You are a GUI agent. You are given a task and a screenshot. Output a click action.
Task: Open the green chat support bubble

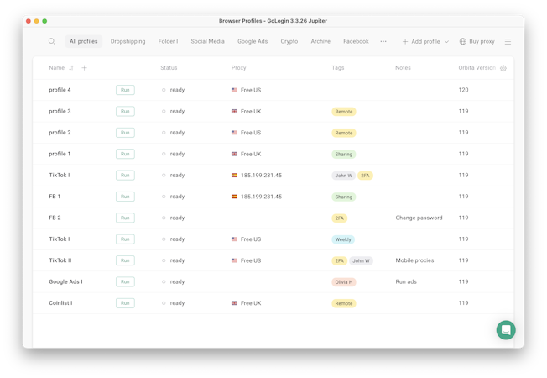click(x=506, y=330)
